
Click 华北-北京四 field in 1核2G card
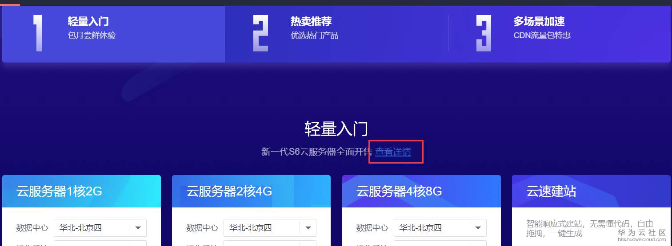click(100, 228)
